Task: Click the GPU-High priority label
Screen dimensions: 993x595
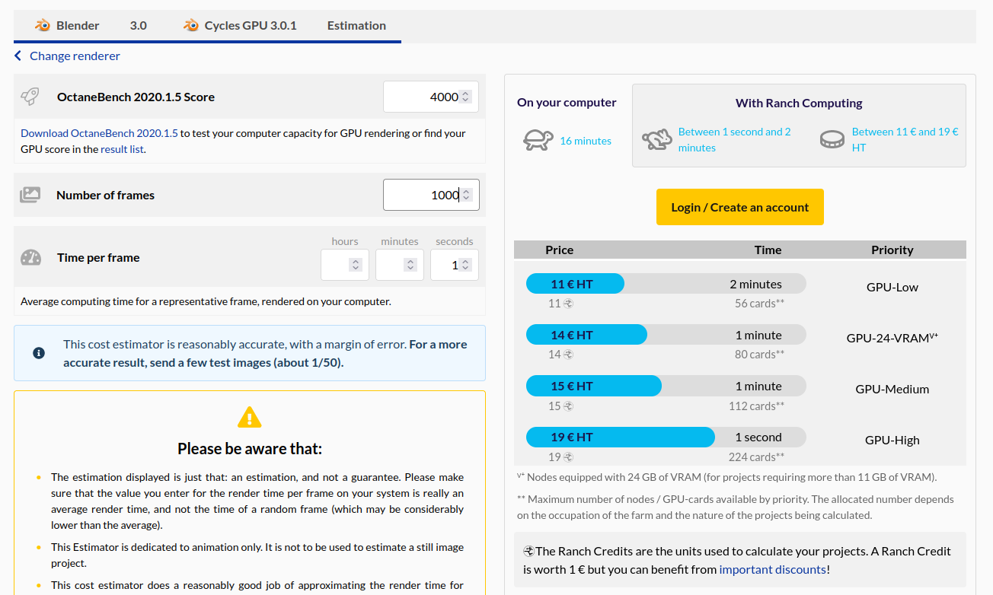Action: (892, 440)
